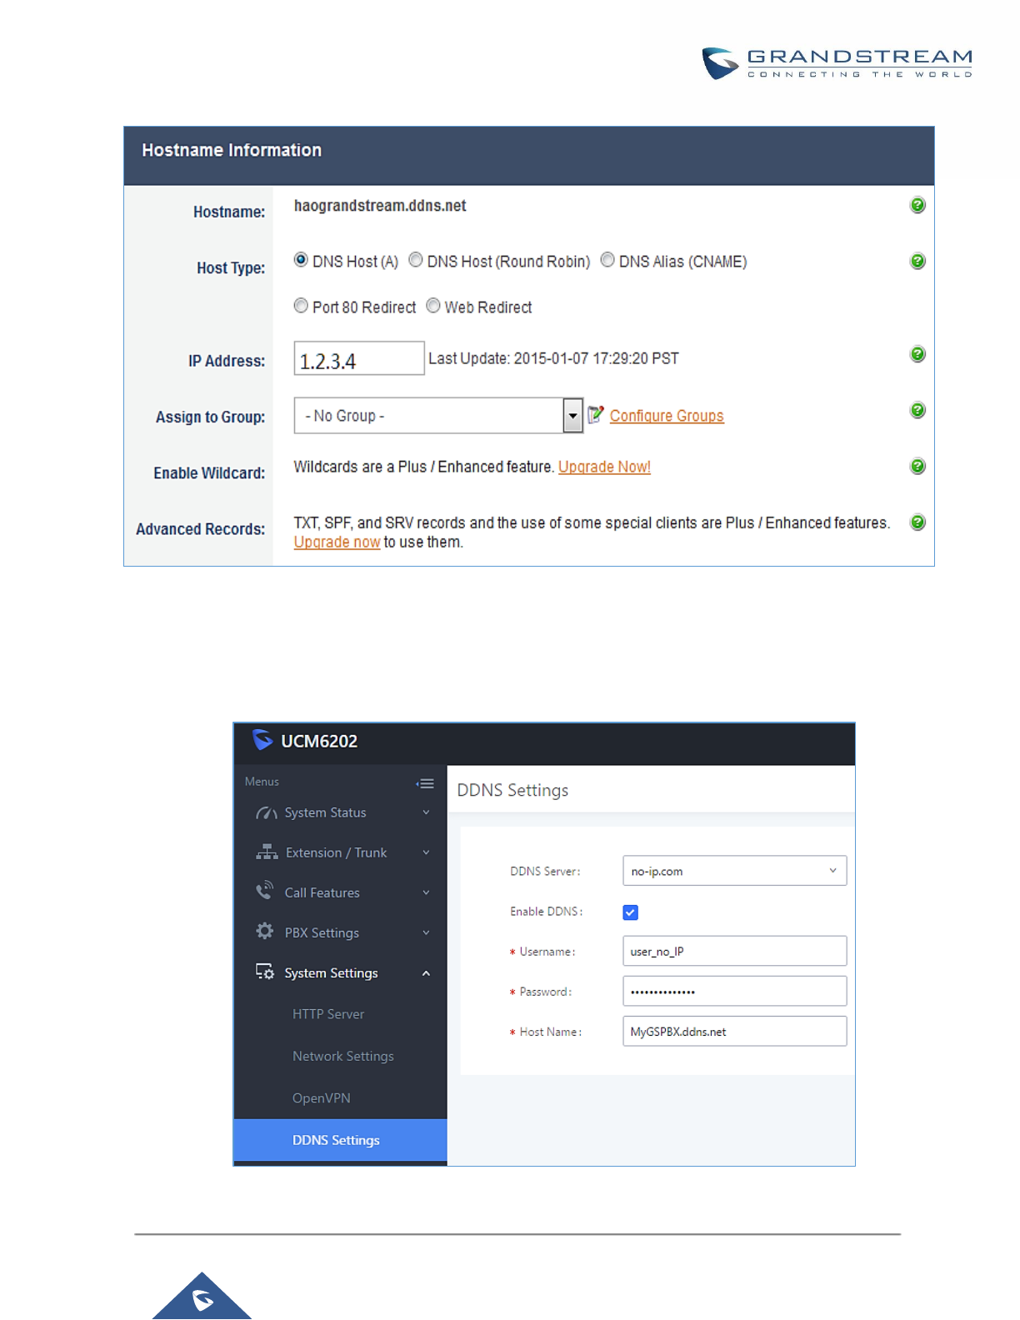Click the DDNS Settings page heading

pyautogui.click(x=512, y=790)
